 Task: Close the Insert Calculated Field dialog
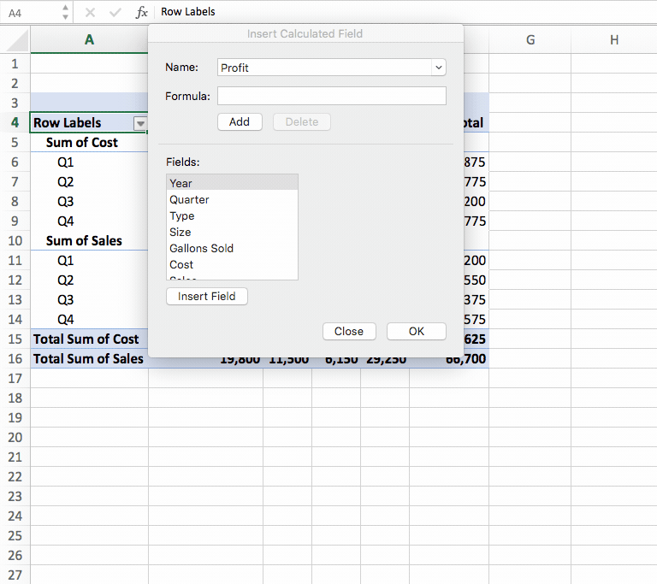(x=348, y=332)
